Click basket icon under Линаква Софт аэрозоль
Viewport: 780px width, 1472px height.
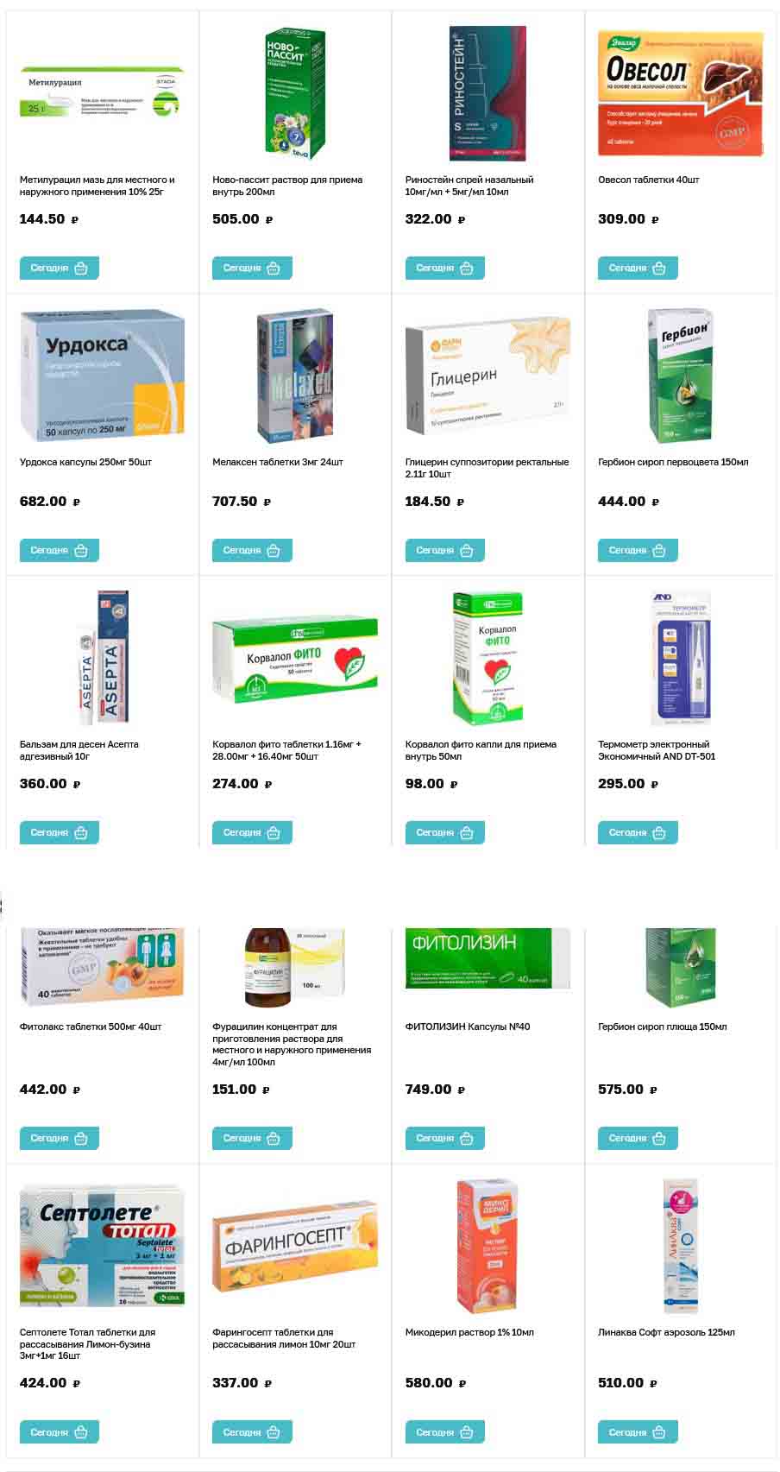(659, 1432)
